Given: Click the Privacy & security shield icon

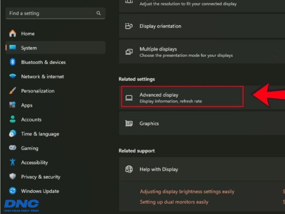Looking at the screenshot, I should coord(13,176).
